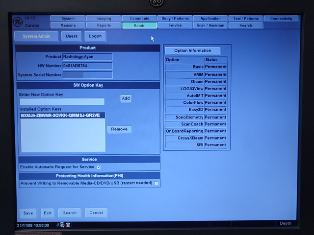This screenshot has width=314, height=235.
Task: Open the Logon sub-tab
Action: tap(95, 36)
